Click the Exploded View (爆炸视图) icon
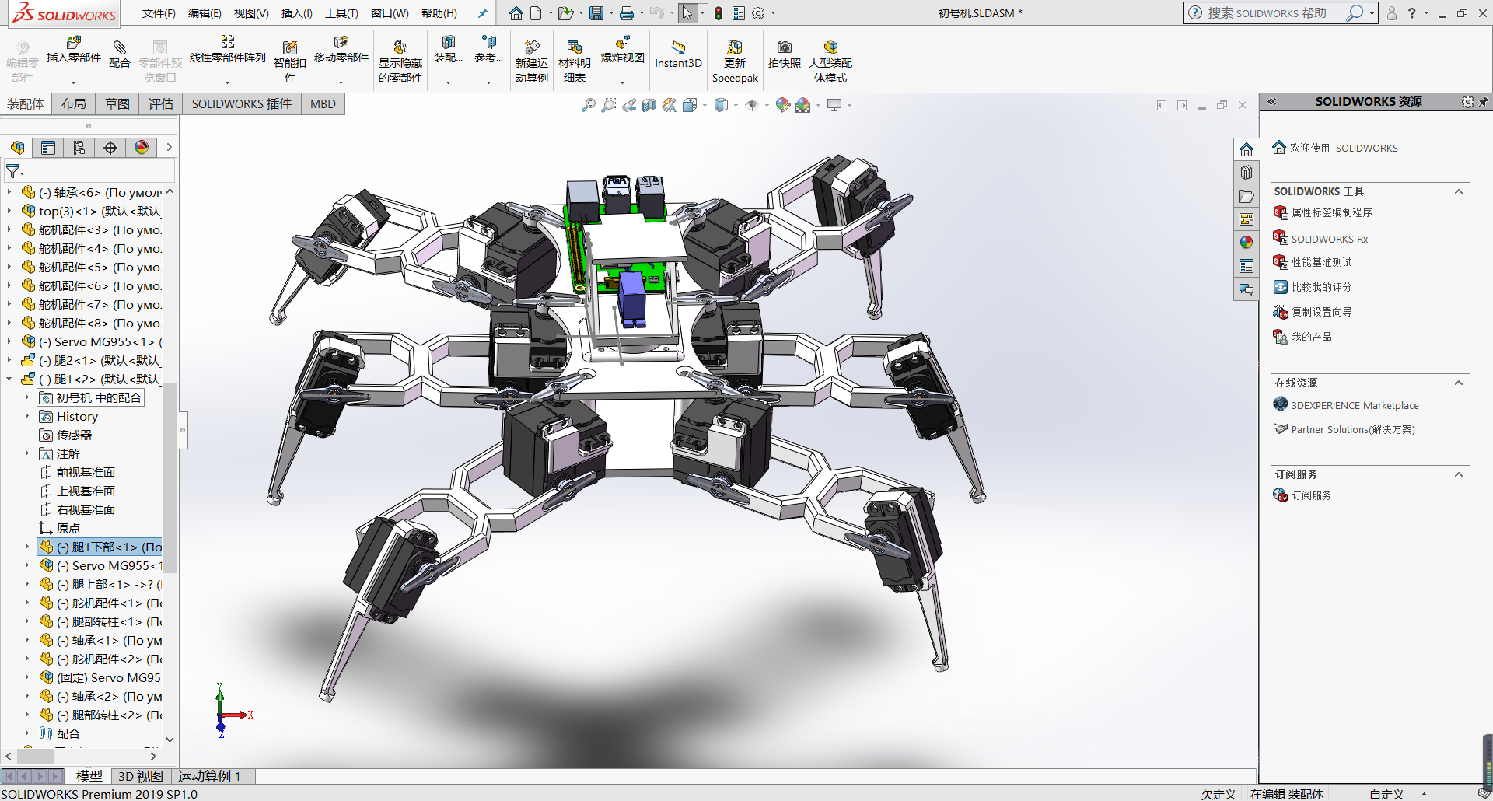The height and width of the screenshot is (801, 1493). (622, 43)
